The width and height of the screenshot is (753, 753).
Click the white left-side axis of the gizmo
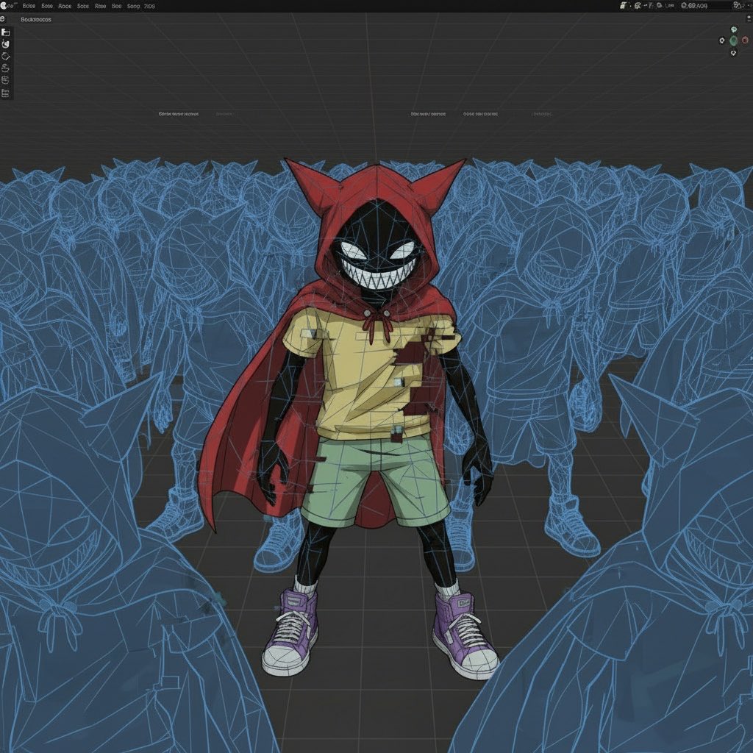(722, 41)
